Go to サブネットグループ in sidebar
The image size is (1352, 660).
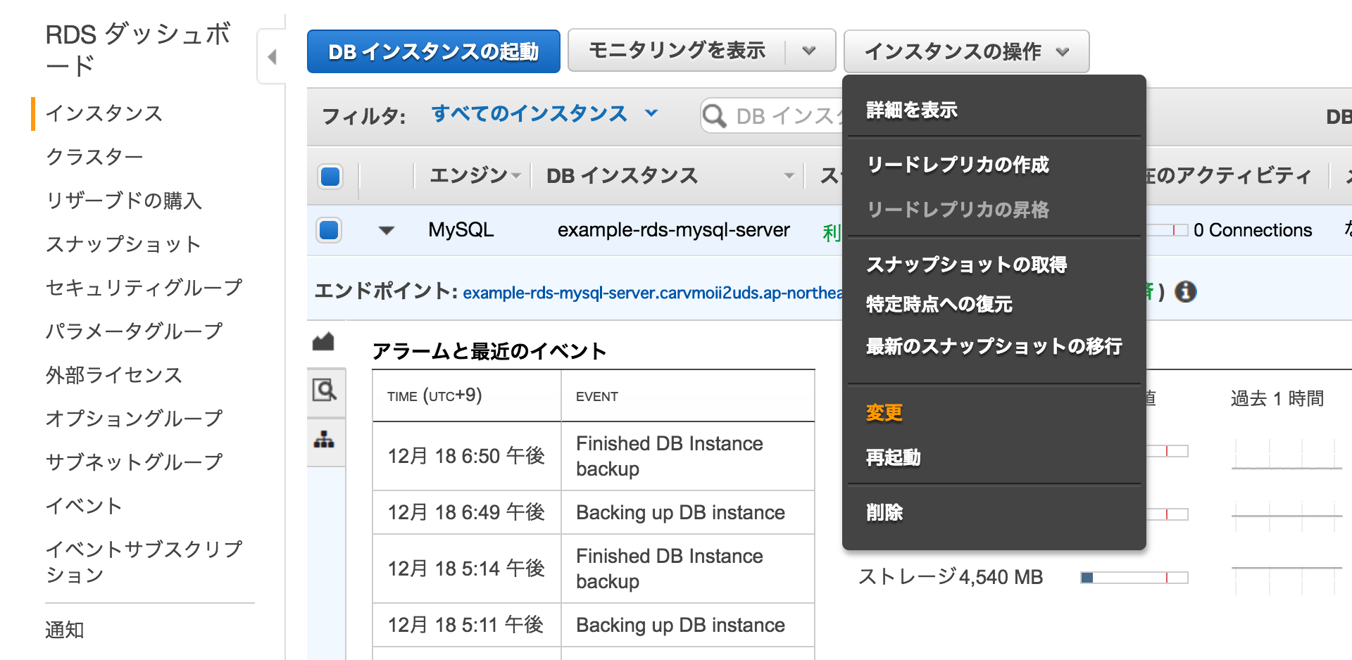click(134, 462)
